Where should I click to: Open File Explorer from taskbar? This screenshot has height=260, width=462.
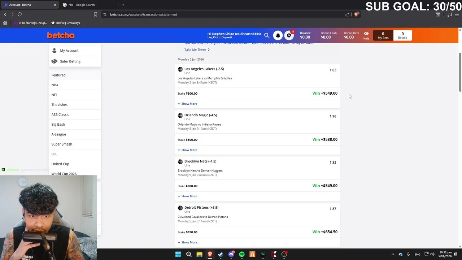point(199,254)
